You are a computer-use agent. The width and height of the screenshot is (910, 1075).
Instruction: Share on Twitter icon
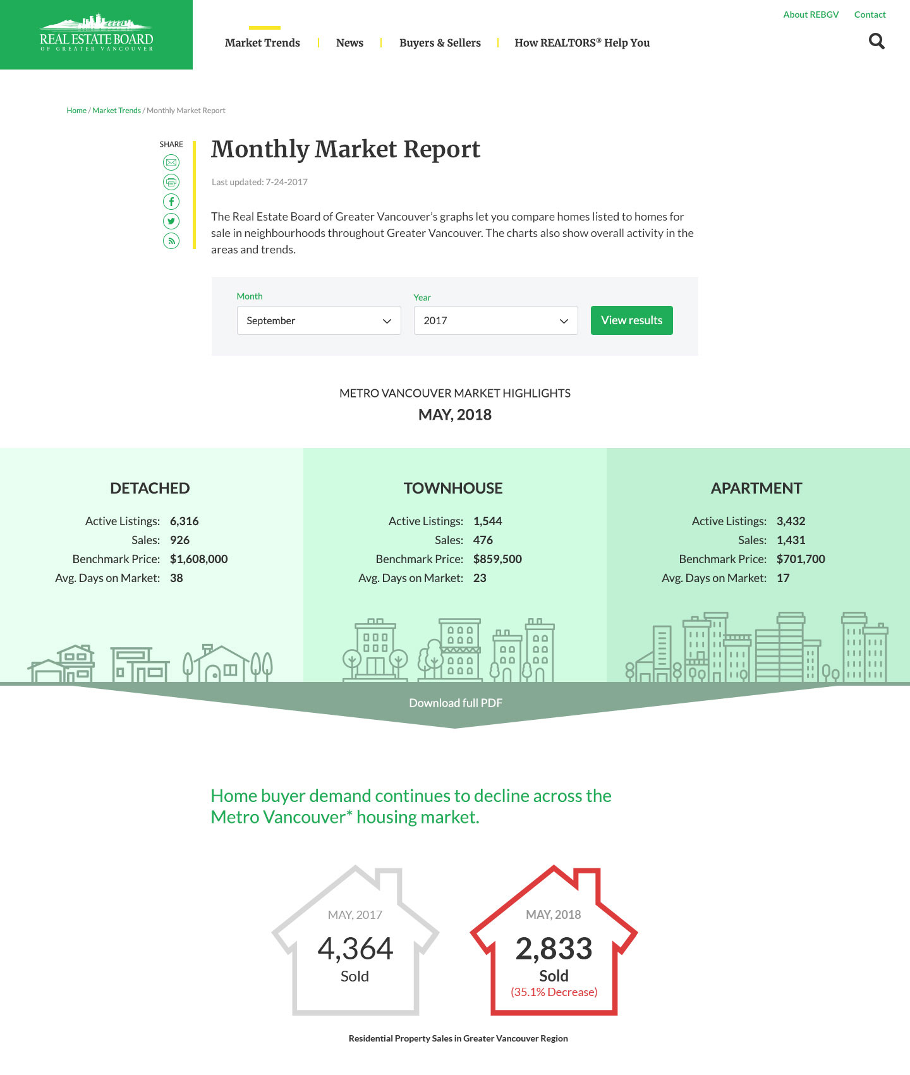point(171,221)
